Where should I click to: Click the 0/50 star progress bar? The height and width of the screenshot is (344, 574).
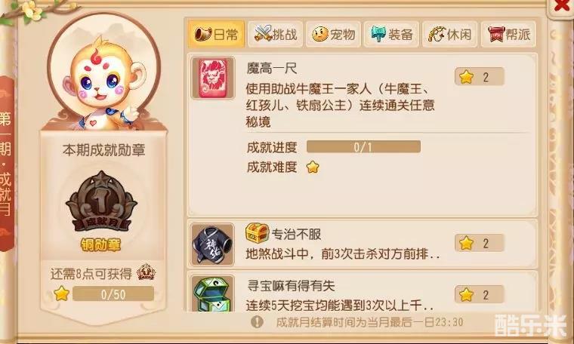coord(113,293)
